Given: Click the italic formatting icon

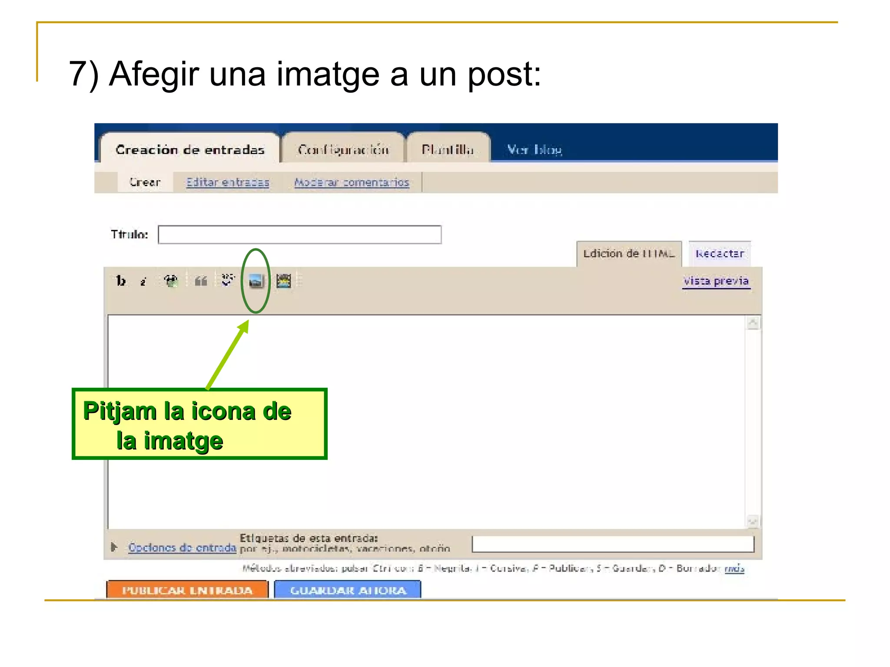Looking at the screenshot, I should (143, 282).
